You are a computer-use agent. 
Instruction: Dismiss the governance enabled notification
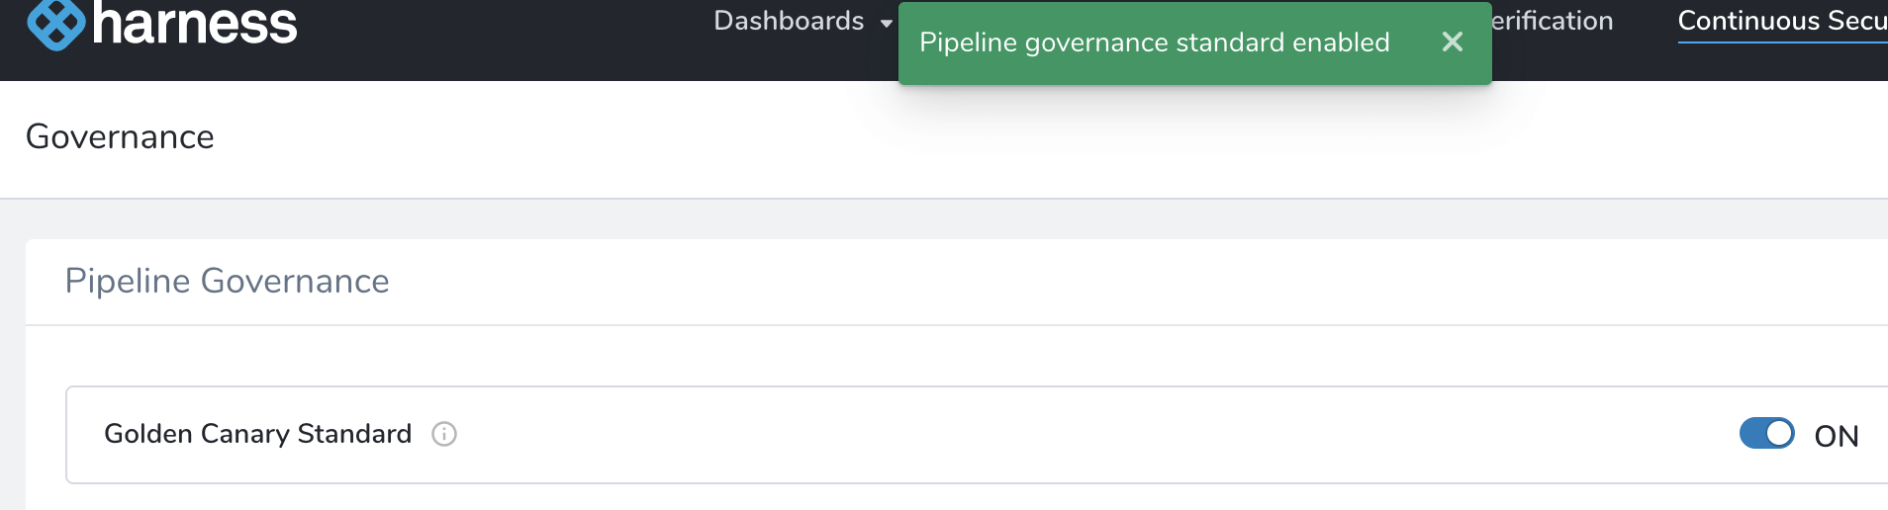point(1452,42)
